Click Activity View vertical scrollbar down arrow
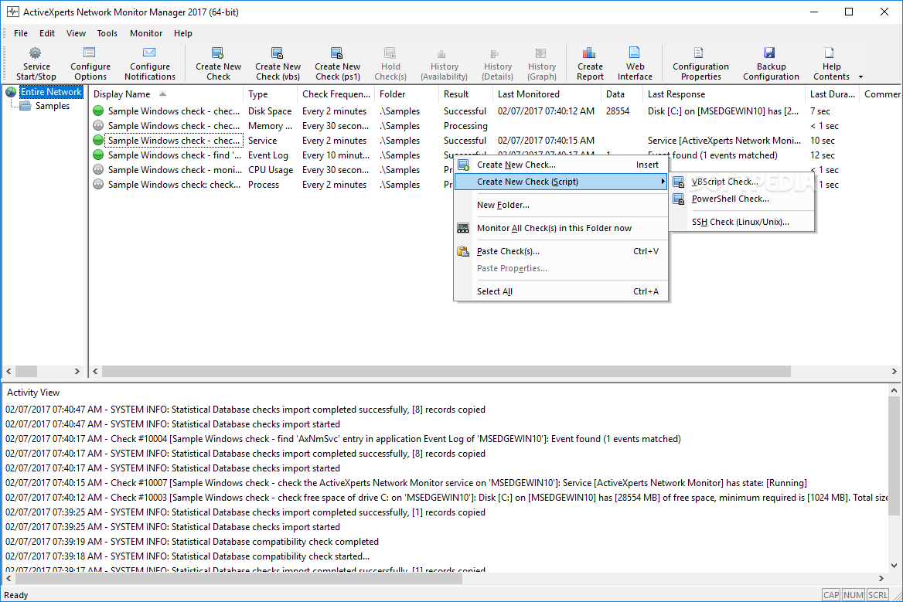Viewport: 903px width, 602px height. click(894, 565)
